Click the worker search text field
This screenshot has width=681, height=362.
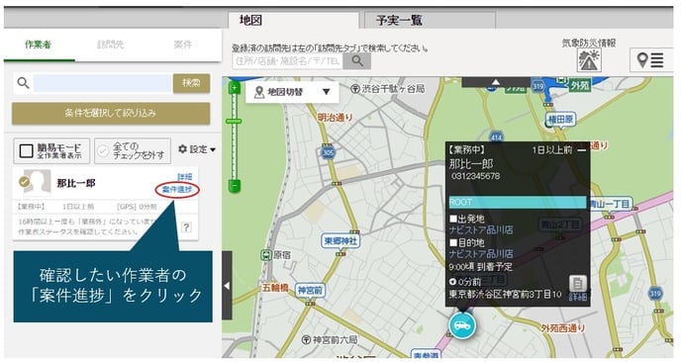(103, 83)
